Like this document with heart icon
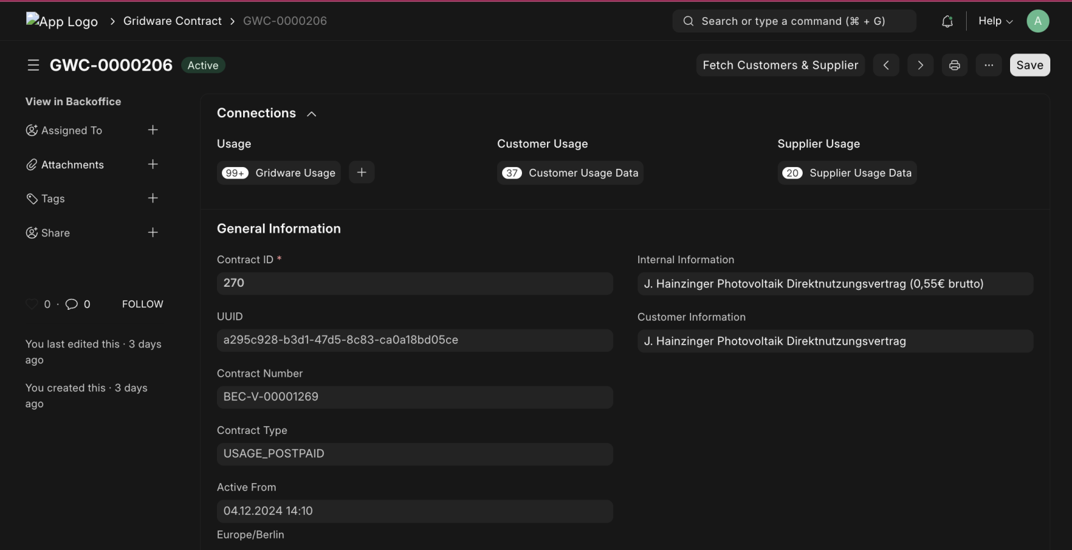 click(x=31, y=304)
